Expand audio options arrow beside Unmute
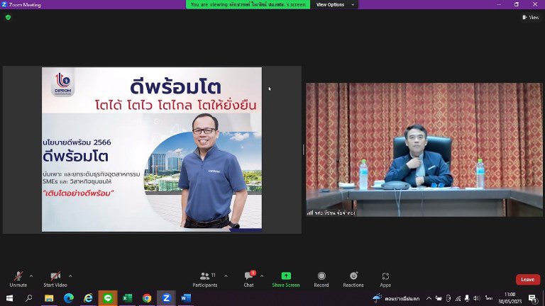The image size is (545, 306). click(x=31, y=276)
